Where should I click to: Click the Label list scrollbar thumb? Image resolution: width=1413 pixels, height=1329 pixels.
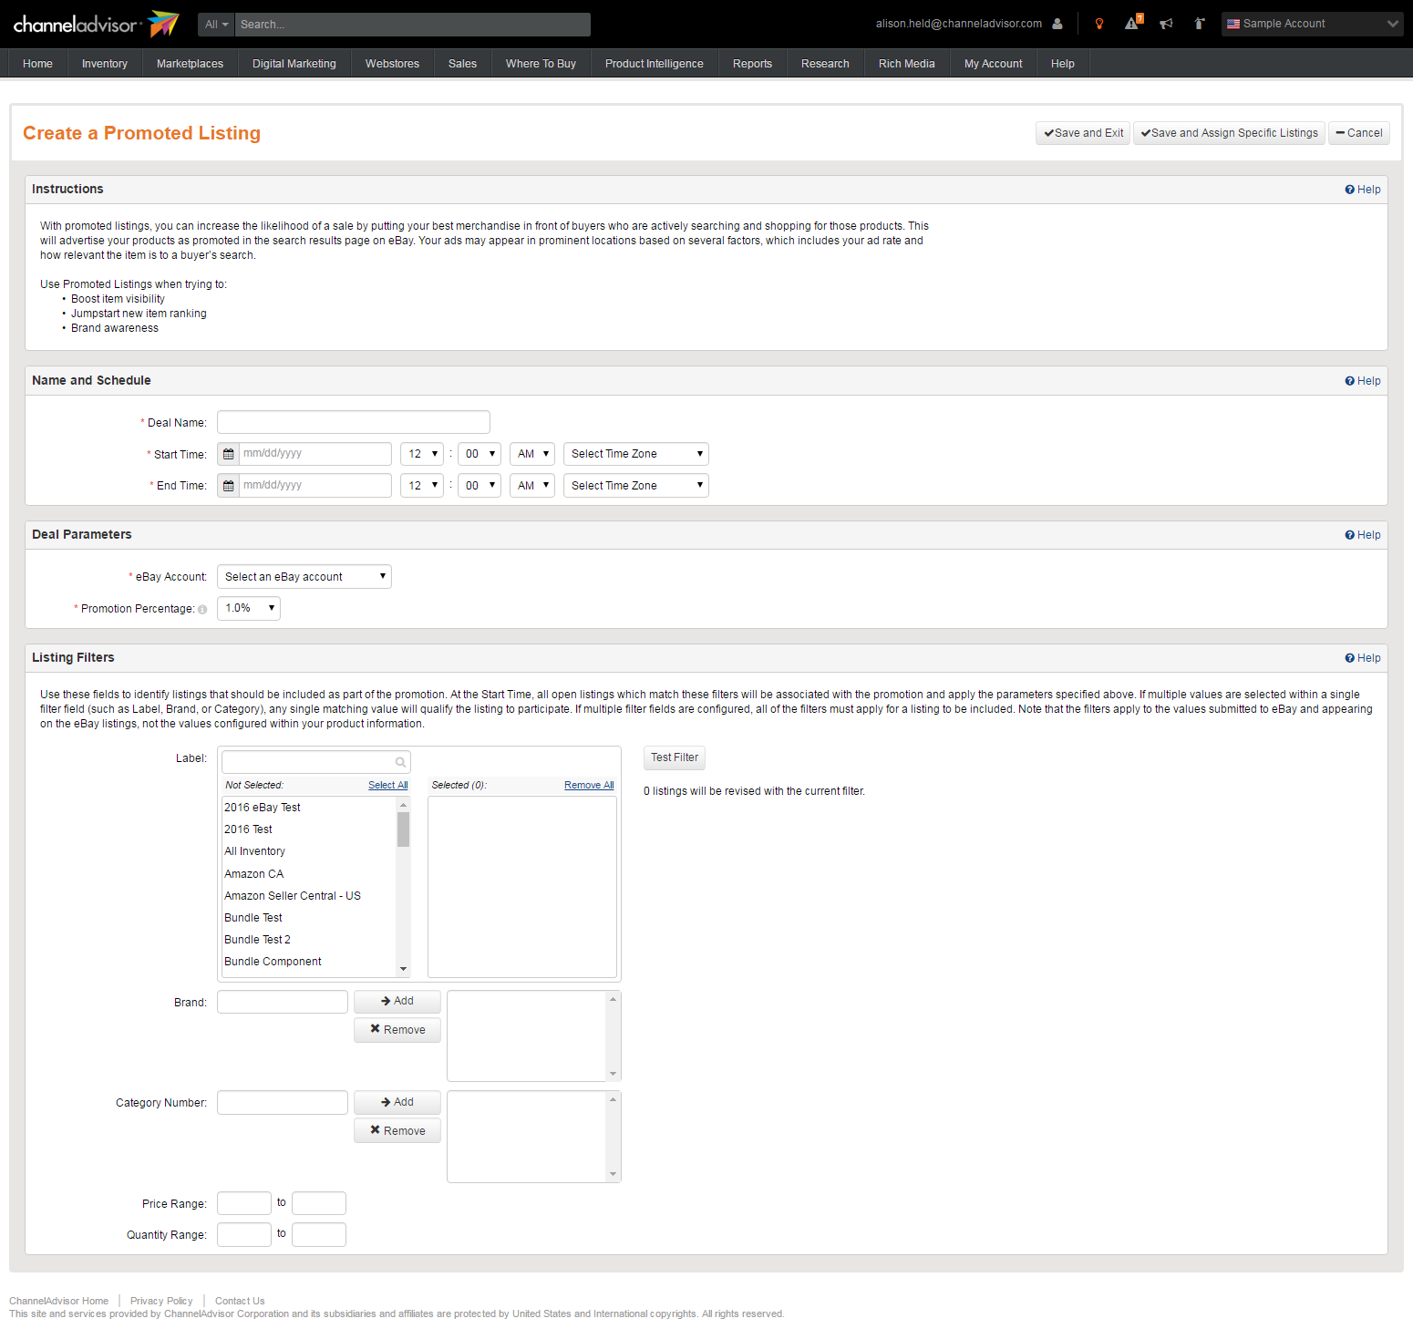[x=403, y=829]
